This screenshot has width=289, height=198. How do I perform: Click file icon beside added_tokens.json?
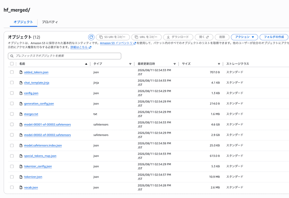pyautogui.click(x=21, y=72)
